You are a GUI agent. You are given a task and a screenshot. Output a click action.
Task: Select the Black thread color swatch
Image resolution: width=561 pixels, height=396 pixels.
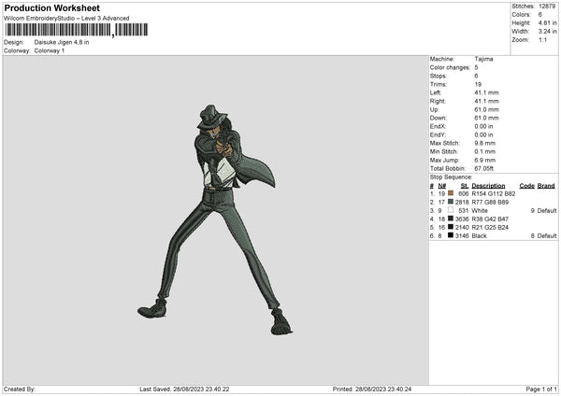click(451, 235)
